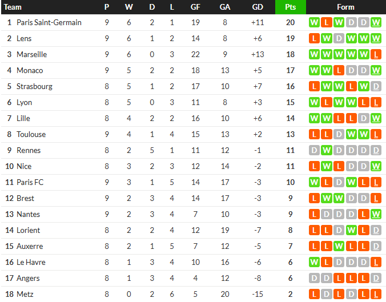Open the Paris Saint-Germain team link
This screenshot has width=386, height=302.
coord(49,22)
